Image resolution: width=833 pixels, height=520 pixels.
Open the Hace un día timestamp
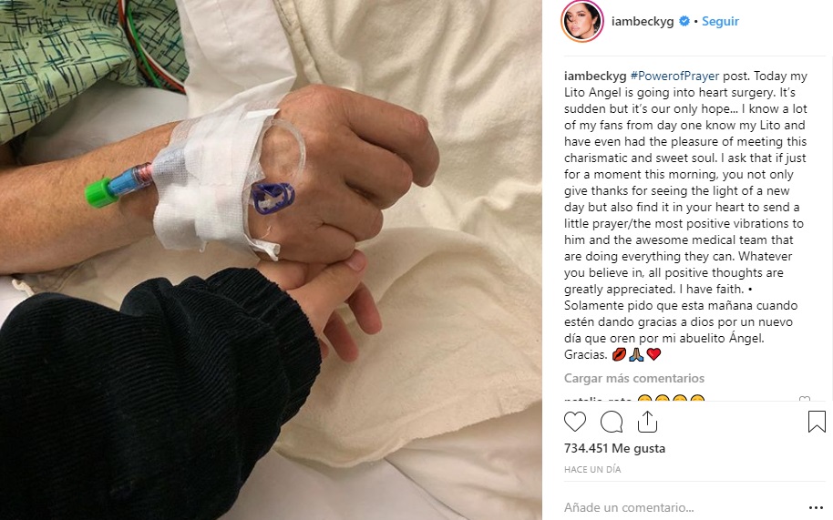point(592,470)
